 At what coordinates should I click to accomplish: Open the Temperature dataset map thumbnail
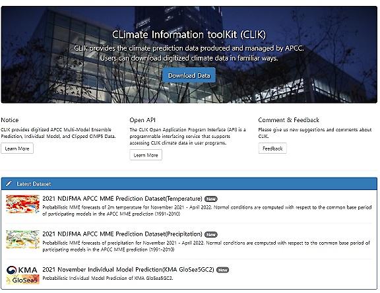pos(22,204)
